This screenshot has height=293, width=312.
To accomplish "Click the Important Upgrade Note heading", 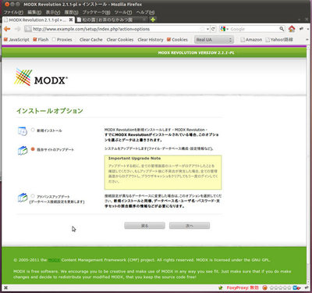I will pos(134,159).
